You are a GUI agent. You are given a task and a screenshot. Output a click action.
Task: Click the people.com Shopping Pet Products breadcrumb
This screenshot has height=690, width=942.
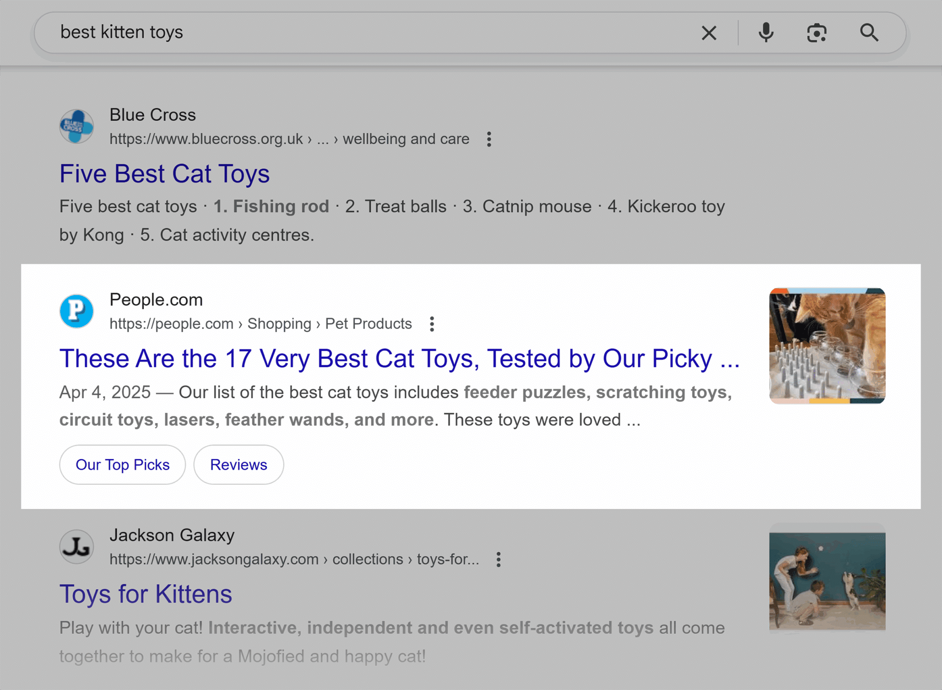260,324
